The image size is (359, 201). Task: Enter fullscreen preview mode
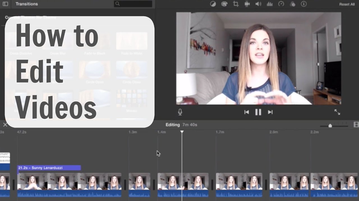click(x=337, y=112)
